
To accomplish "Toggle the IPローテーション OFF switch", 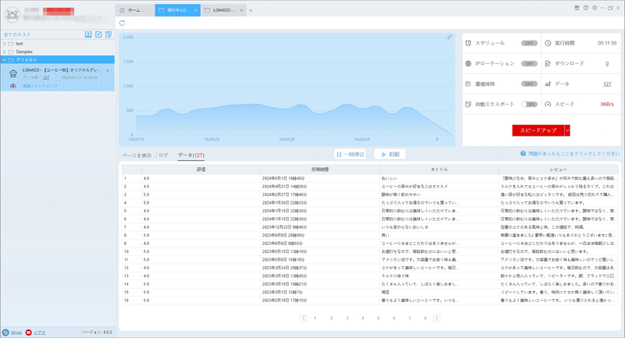I will coord(529,64).
